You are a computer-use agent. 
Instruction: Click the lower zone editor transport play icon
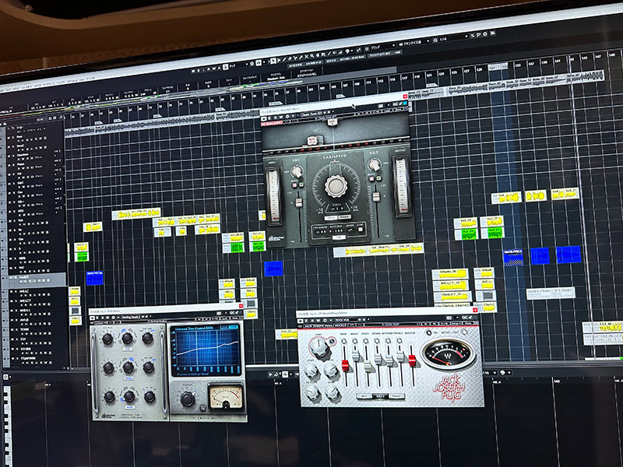point(270,374)
